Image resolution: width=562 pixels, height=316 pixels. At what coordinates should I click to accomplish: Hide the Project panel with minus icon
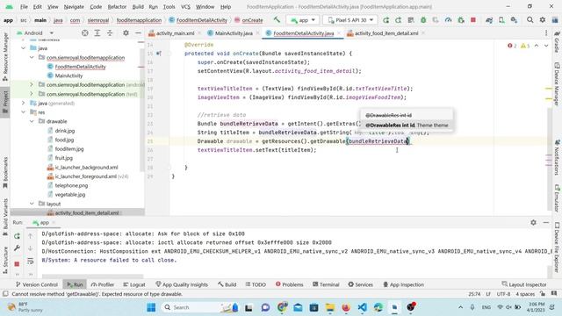138,33
